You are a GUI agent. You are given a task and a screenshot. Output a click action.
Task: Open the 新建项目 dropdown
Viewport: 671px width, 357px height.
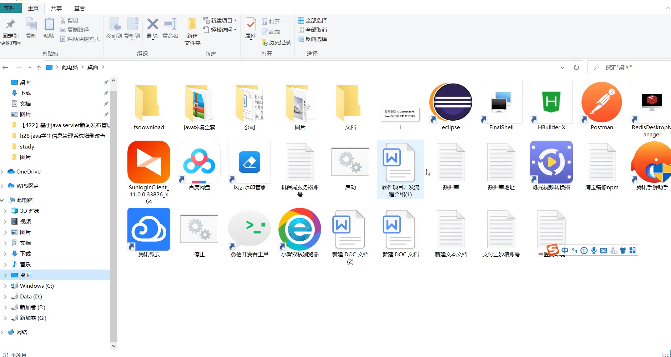[x=220, y=20]
